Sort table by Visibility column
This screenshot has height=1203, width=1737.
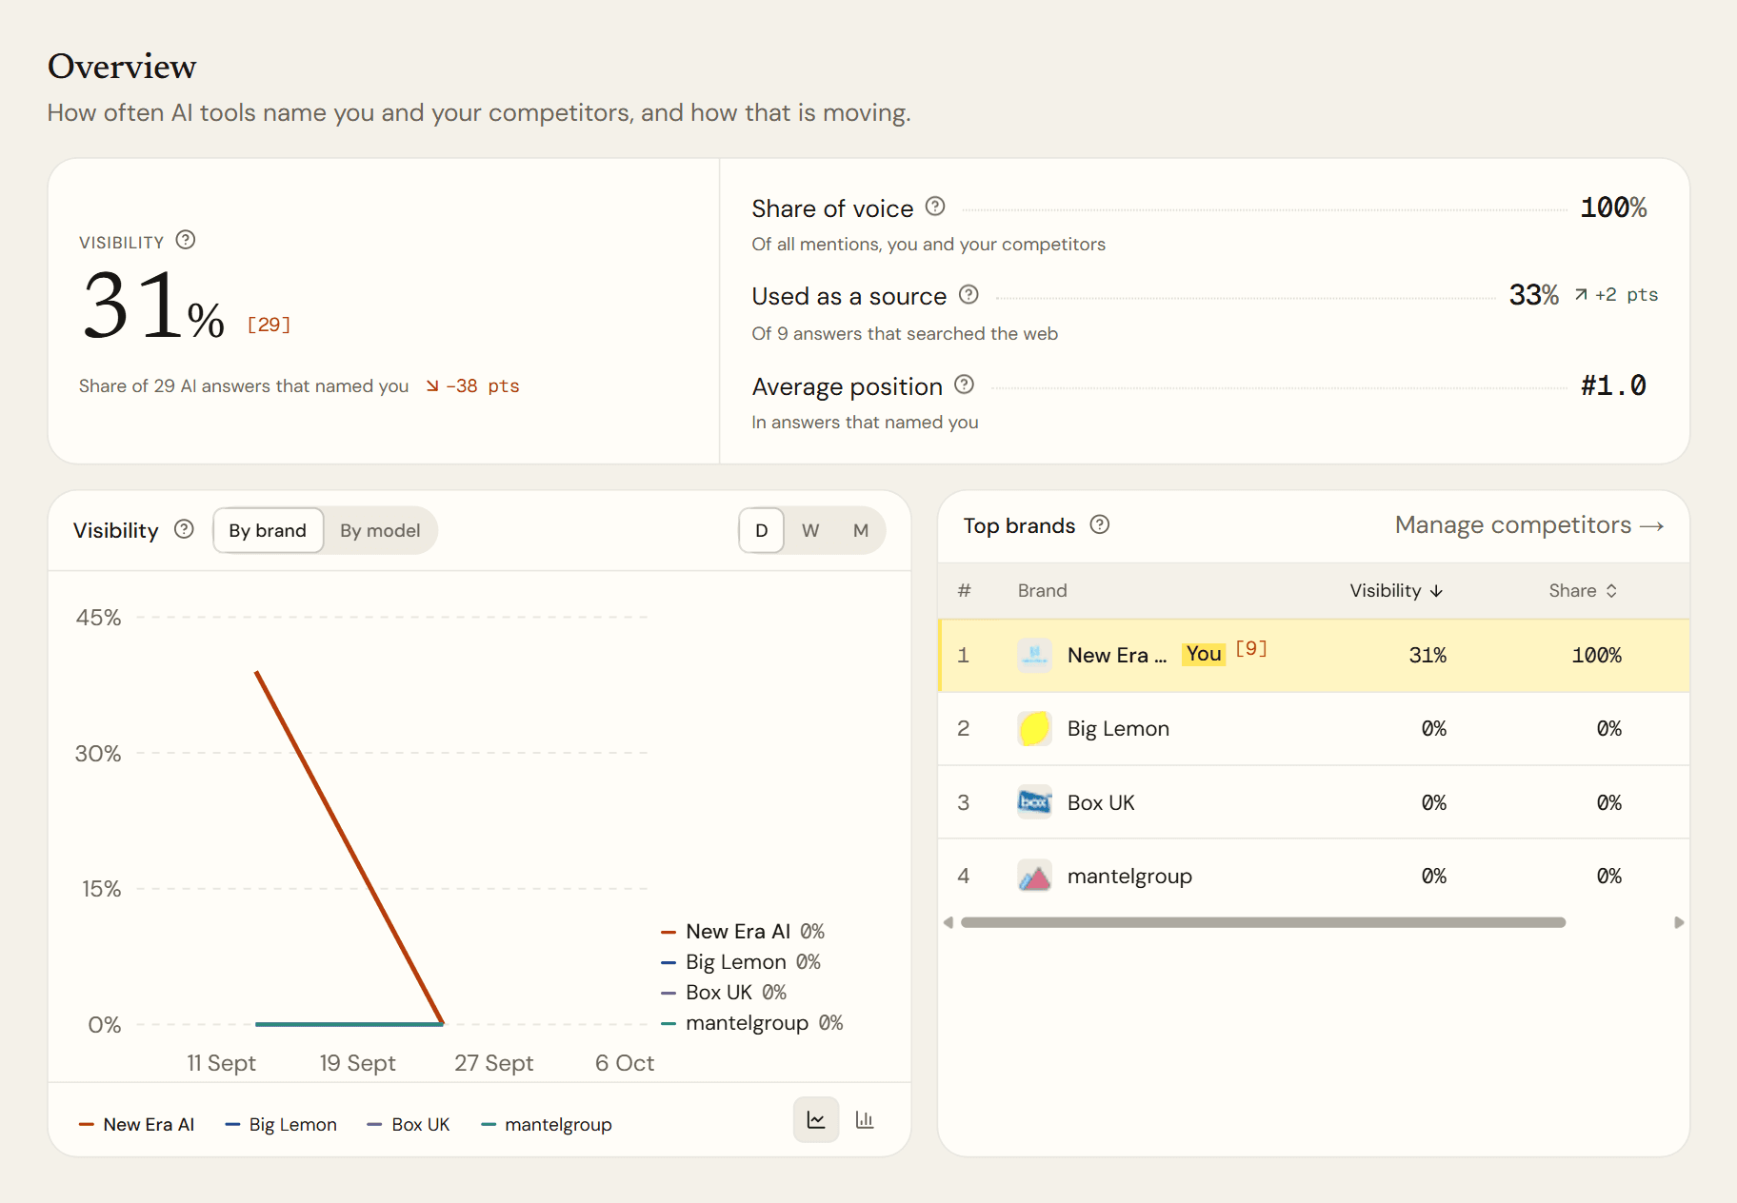coord(1396,590)
